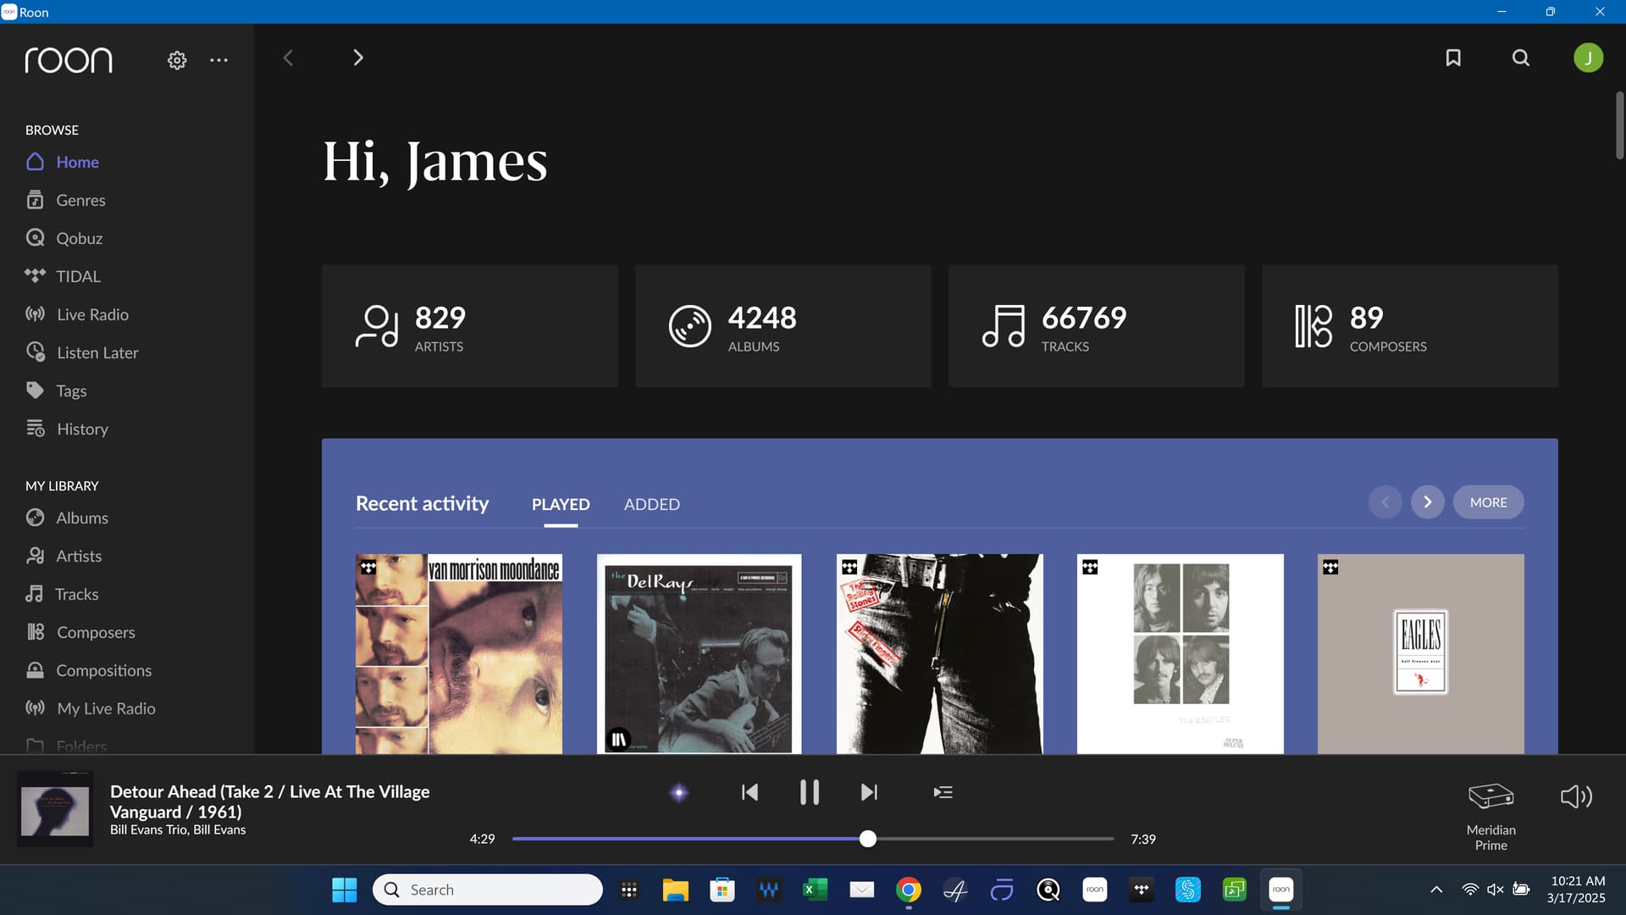Open the bookmarks icon in top bar
Viewport: 1626px width, 915px height.
pyautogui.click(x=1453, y=58)
